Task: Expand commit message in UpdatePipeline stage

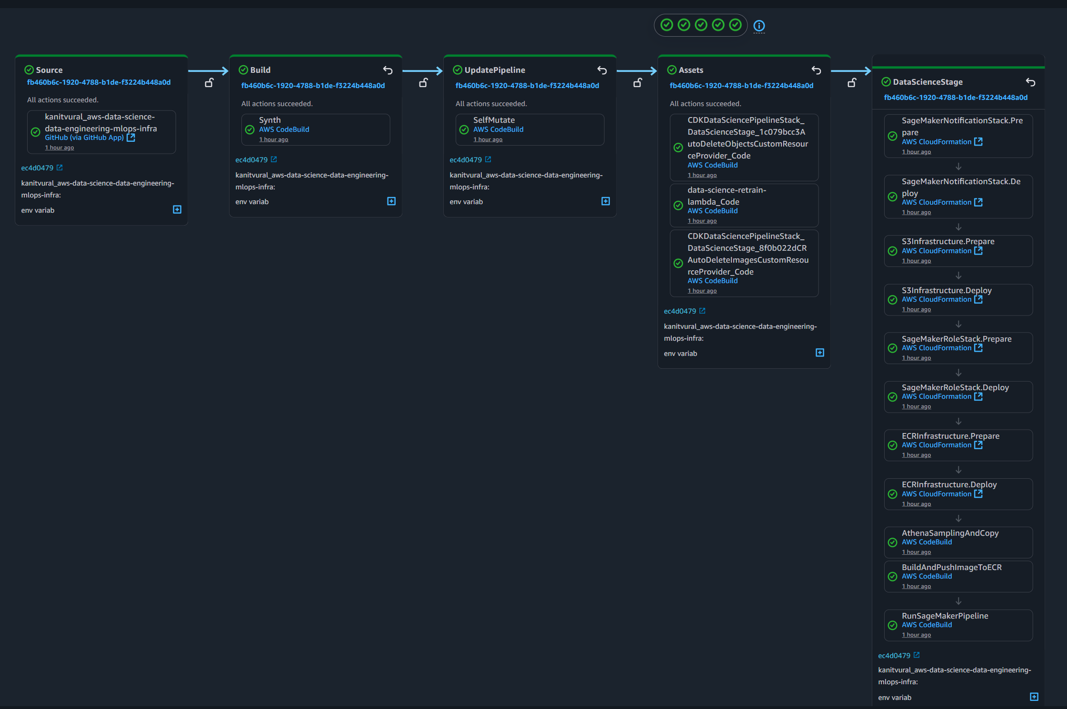Action: (606, 201)
